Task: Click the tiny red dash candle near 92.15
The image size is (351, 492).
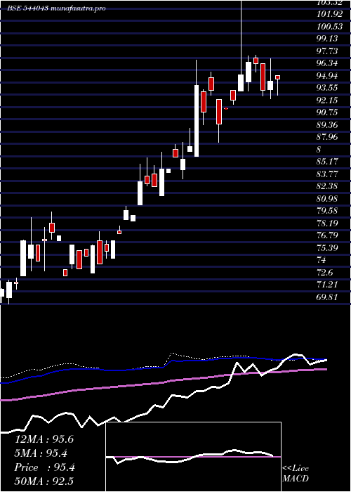Action: [x=226, y=108]
